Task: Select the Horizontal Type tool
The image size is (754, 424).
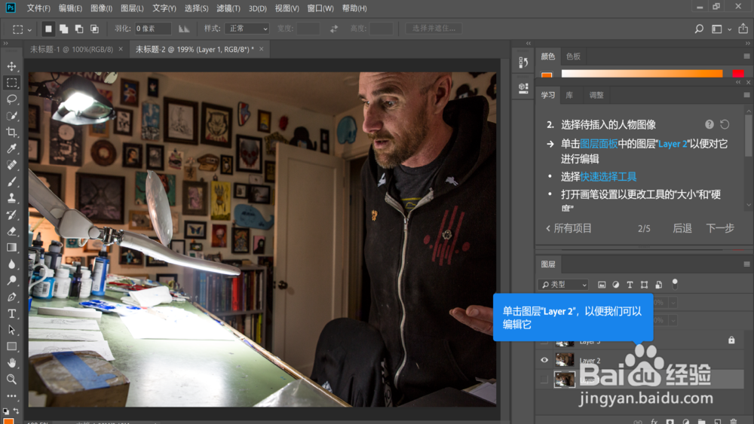Action: pyautogui.click(x=11, y=313)
